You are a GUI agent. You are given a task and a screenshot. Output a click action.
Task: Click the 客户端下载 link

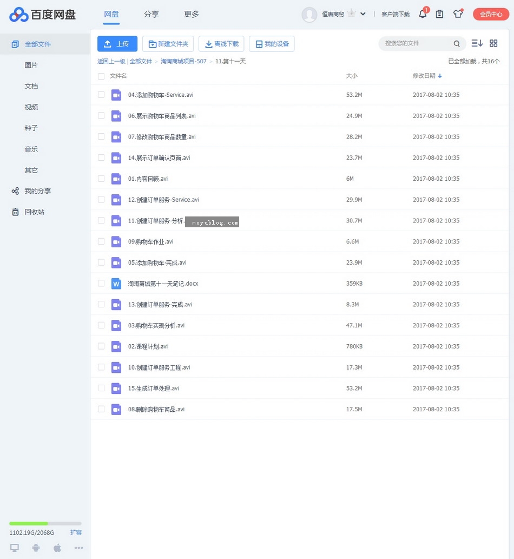coord(396,14)
